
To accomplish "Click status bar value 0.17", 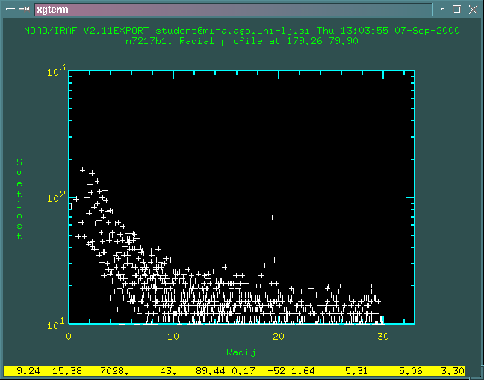I will pyautogui.click(x=243, y=371).
